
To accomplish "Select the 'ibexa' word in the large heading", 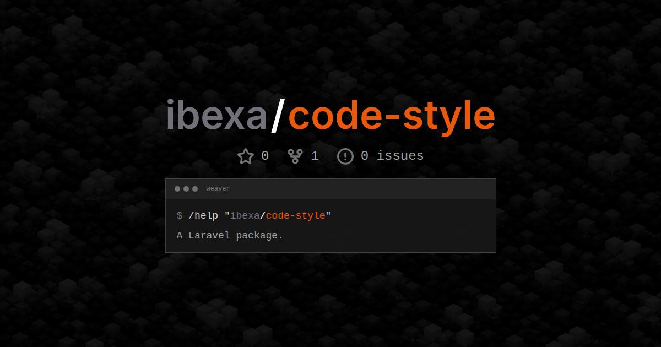I will click(216, 116).
